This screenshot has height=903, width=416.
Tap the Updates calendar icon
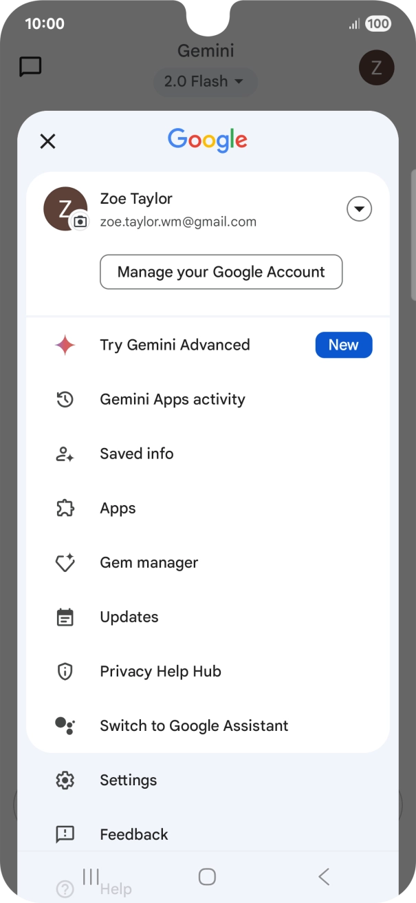point(65,617)
